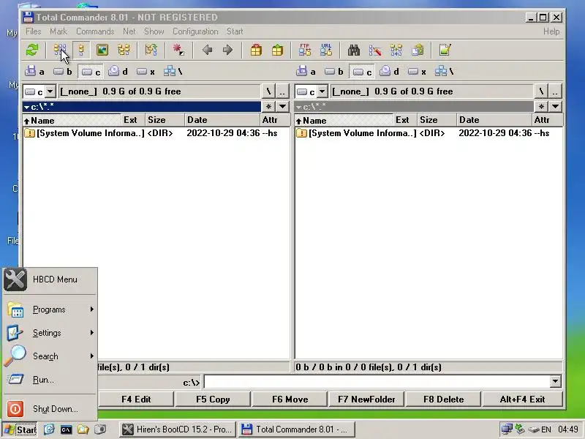The height and width of the screenshot is (439, 585).
Task: Open right panel directory history arrow
Action: [555, 107]
